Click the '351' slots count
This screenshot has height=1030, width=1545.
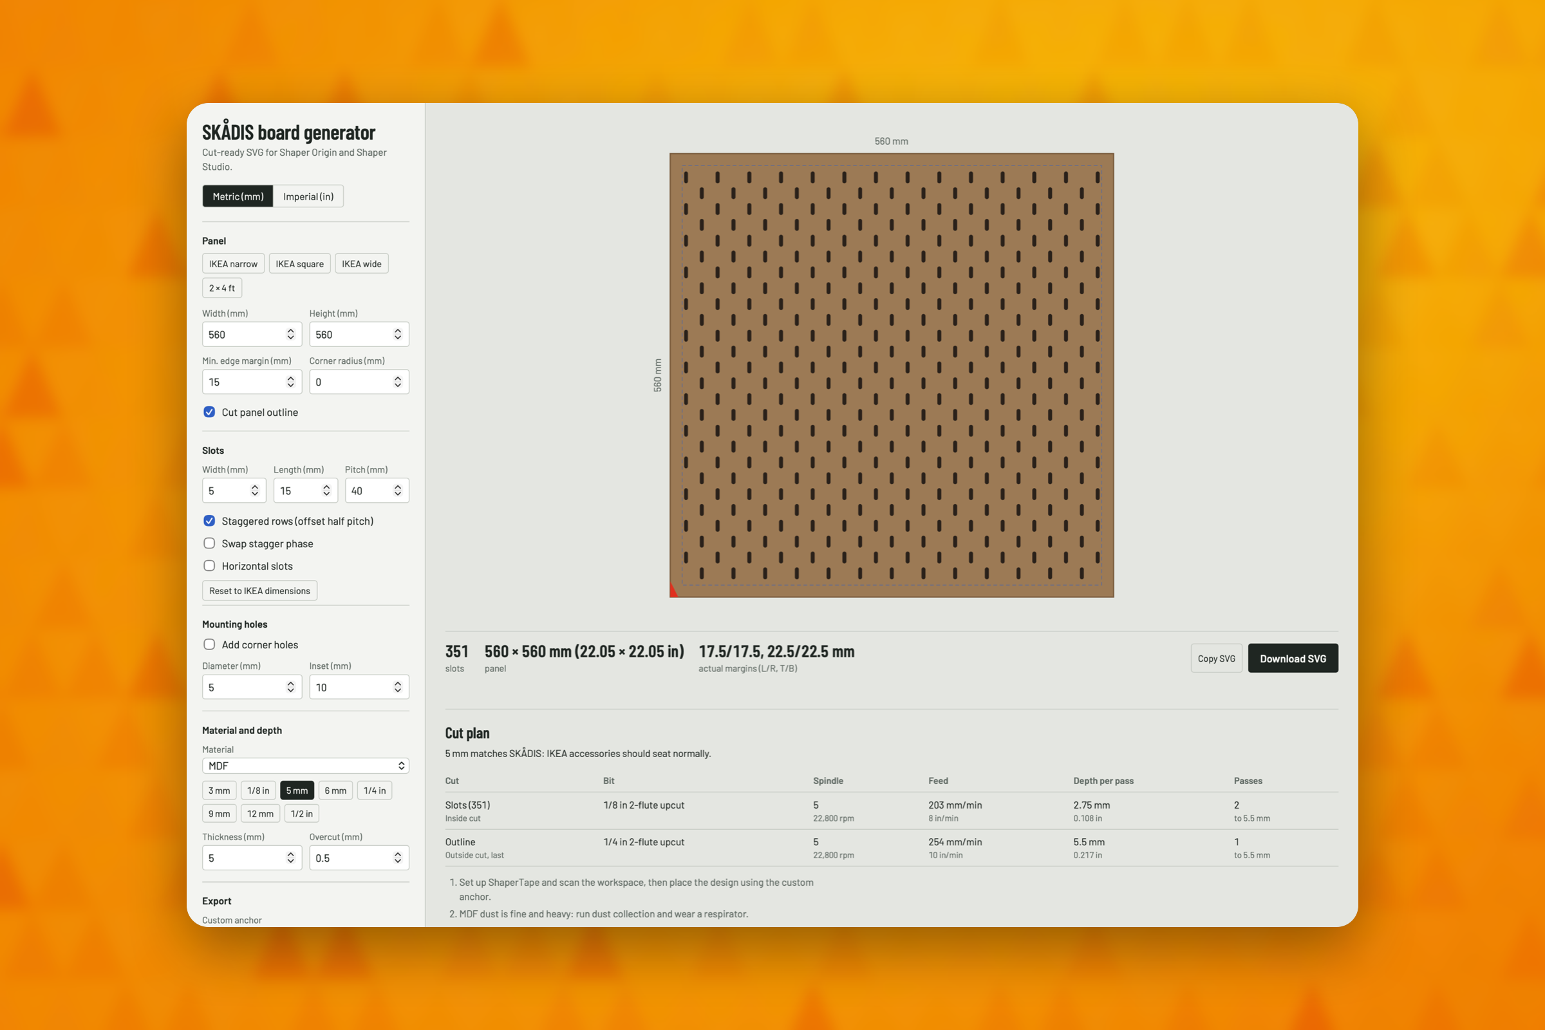click(456, 651)
